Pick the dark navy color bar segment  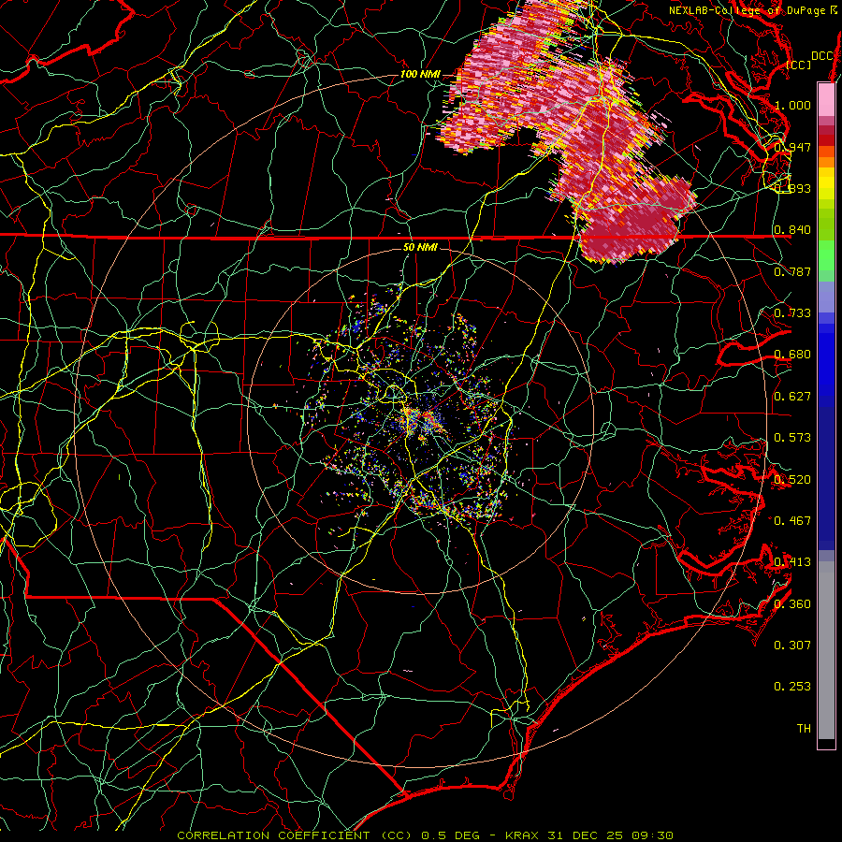point(826,478)
